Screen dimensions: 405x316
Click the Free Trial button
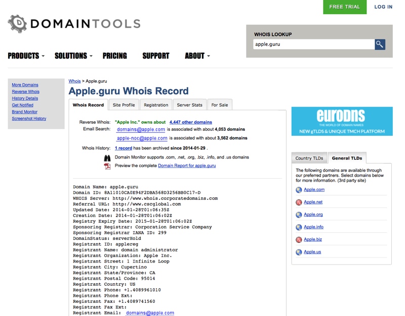[345, 7]
